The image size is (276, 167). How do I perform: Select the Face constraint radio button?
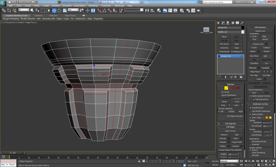point(251,39)
